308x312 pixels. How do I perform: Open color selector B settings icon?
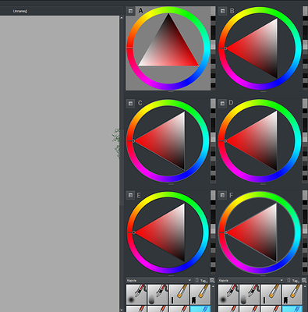[222, 11]
